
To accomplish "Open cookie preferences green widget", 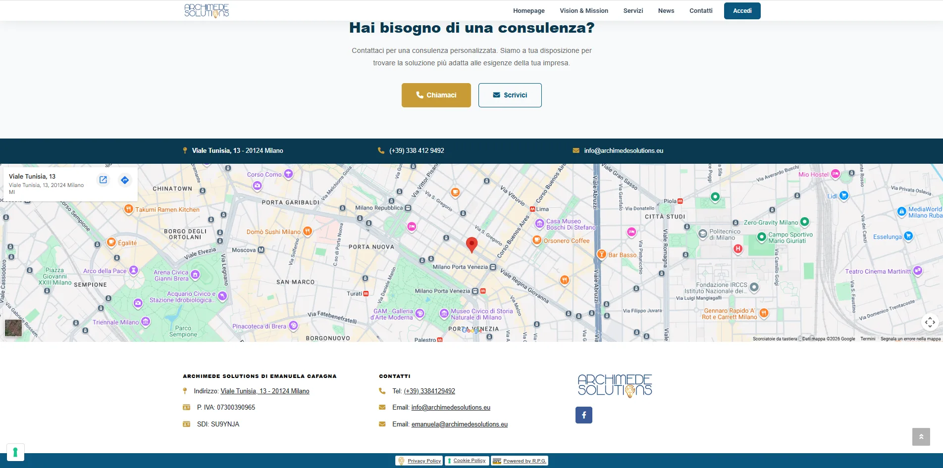I will pyautogui.click(x=15, y=452).
